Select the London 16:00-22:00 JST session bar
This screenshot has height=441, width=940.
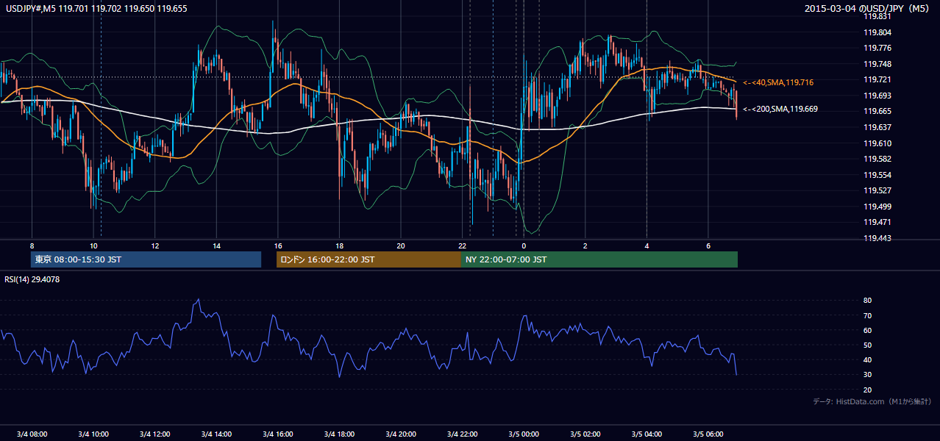(368, 259)
